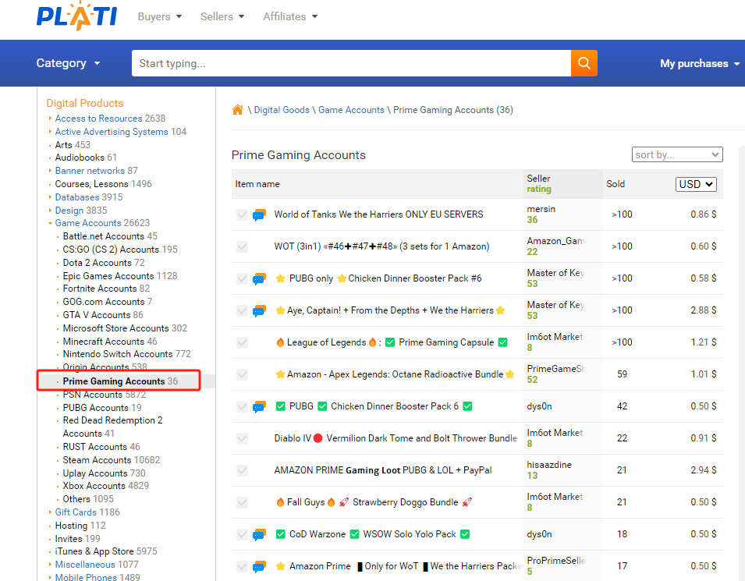Toggle checkbox for Diablo IV listing
Image resolution: width=745 pixels, height=581 pixels.
point(243,439)
